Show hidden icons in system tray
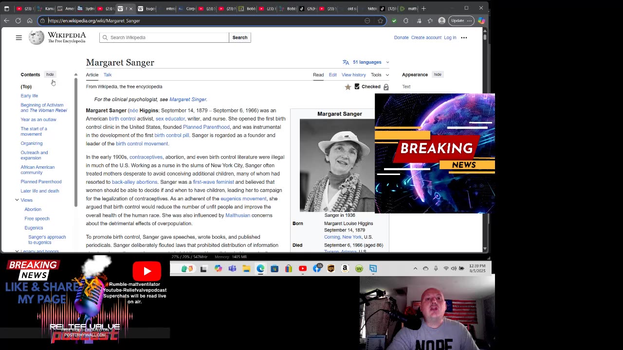The image size is (623, 350). (415, 268)
